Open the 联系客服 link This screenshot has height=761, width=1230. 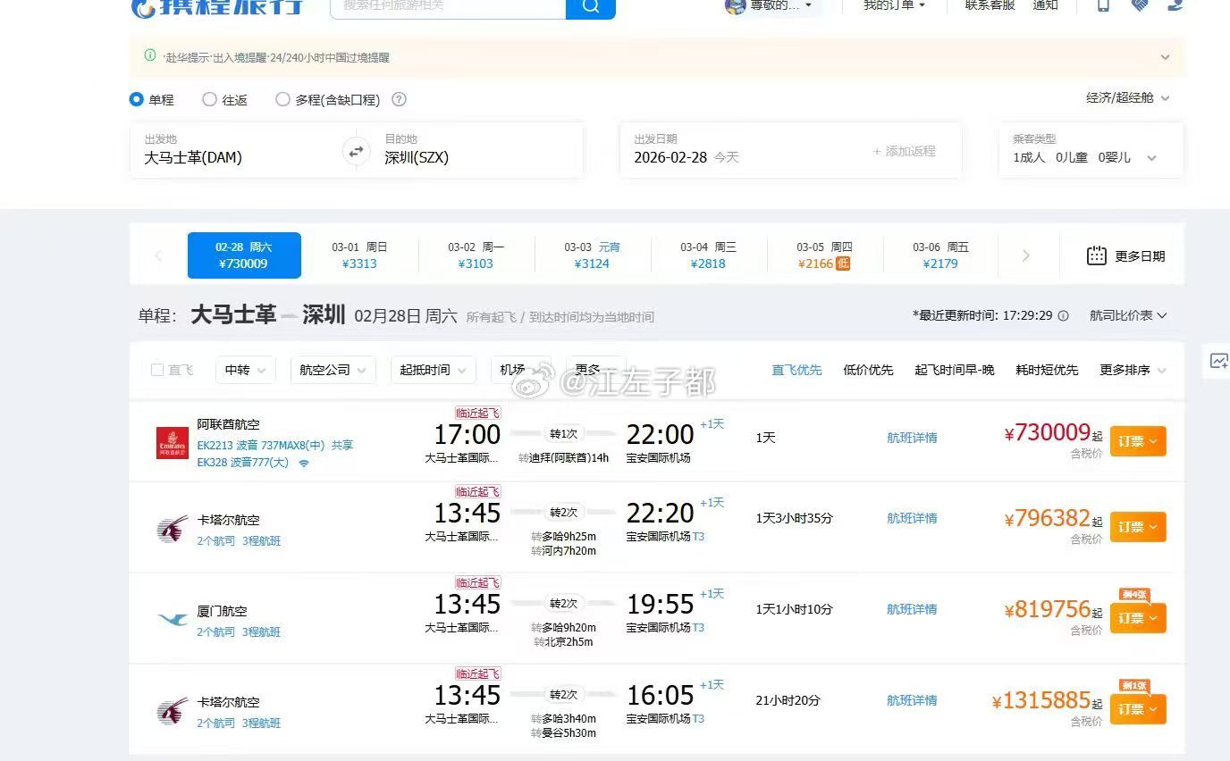[990, 5]
